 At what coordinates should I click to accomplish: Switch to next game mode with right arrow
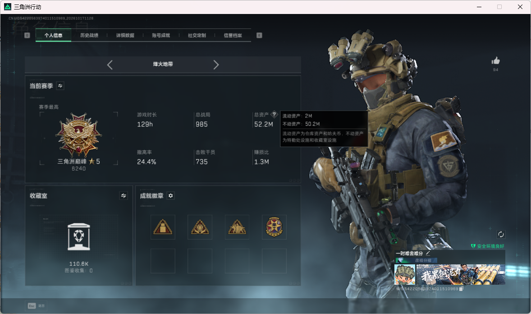pos(216,65)
